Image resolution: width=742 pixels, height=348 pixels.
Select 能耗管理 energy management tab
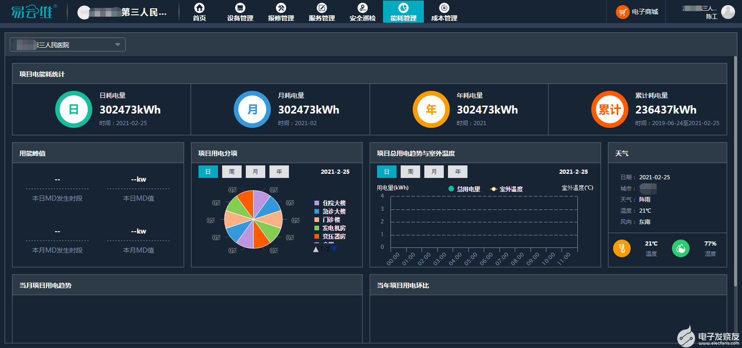click(403, 12)
